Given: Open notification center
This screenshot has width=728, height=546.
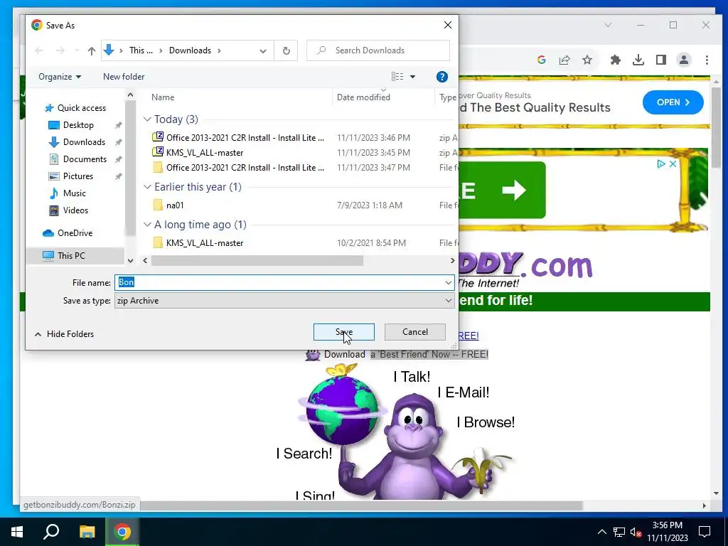Looking at the screenshot, I should click(705, 532).
